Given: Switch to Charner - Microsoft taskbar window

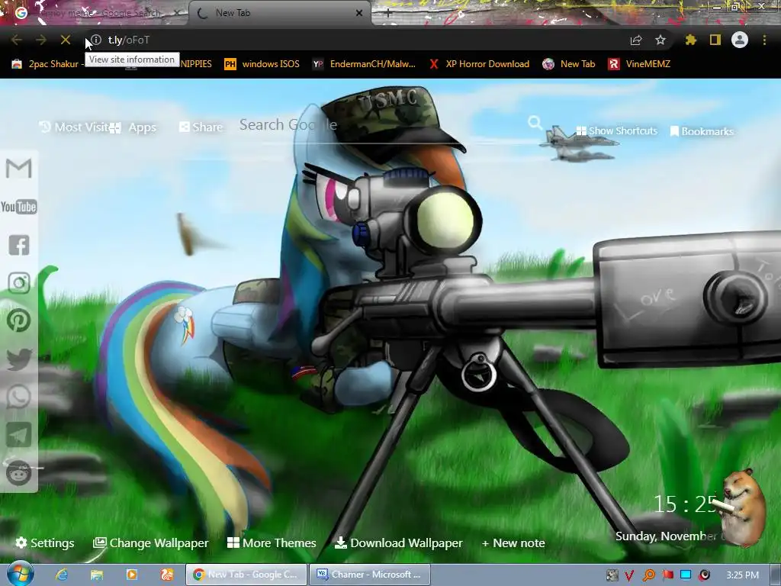Looking at the screenshot, I should click(370, 575).
